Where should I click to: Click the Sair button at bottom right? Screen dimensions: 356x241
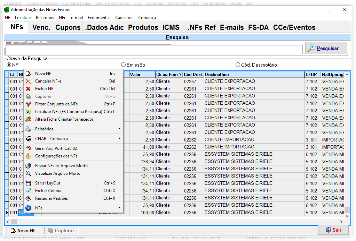333,230
